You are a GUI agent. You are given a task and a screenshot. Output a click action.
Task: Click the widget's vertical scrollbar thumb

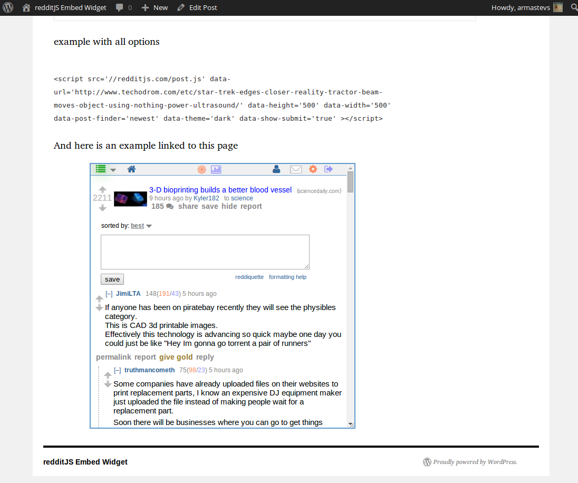tap(351, 182)
